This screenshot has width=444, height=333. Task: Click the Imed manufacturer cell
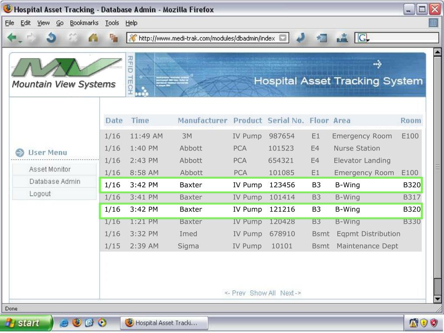(x=188, y=234)
